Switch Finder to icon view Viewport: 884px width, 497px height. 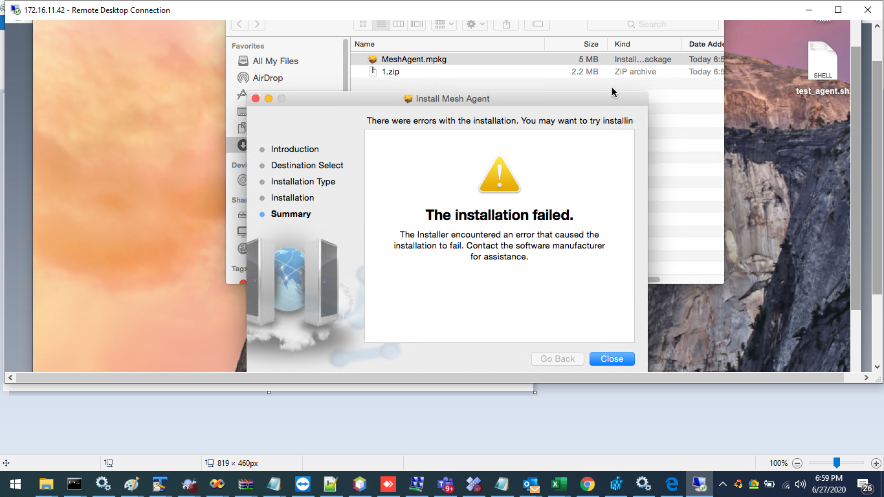click(363, 24)
